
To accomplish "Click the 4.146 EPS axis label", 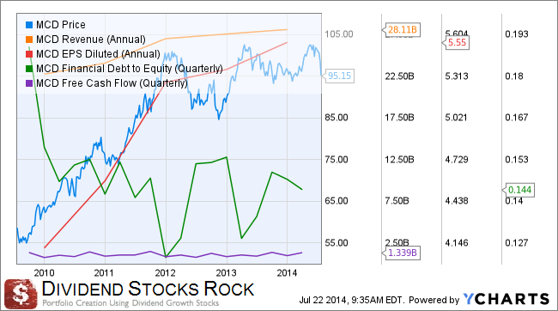I will click(457, 243).
